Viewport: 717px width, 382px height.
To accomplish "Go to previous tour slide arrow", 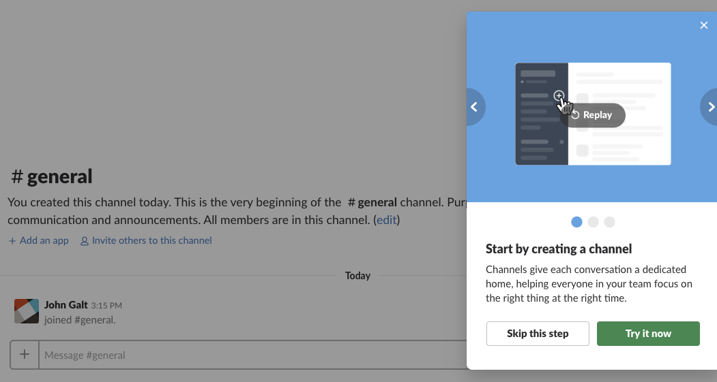I will coord(475,107).
